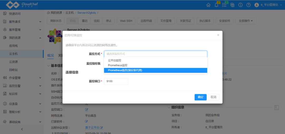Expand the 服务管理 menu chevron
Screen dimensions: 285x134
(40, 30)
